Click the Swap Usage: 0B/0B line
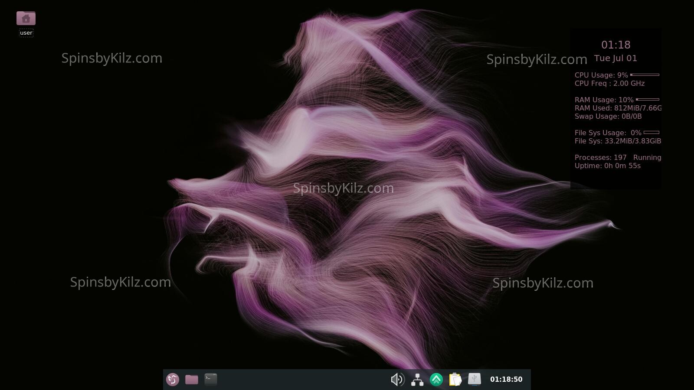 tap(608, 117)
